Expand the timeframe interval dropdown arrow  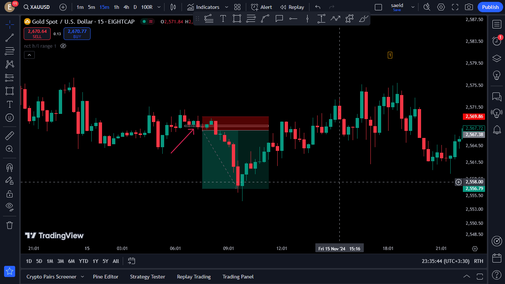159,7
